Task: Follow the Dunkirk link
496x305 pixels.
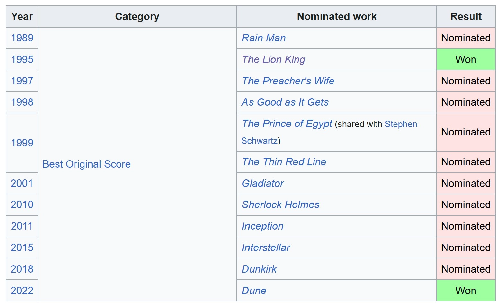Action: [259, 269]
